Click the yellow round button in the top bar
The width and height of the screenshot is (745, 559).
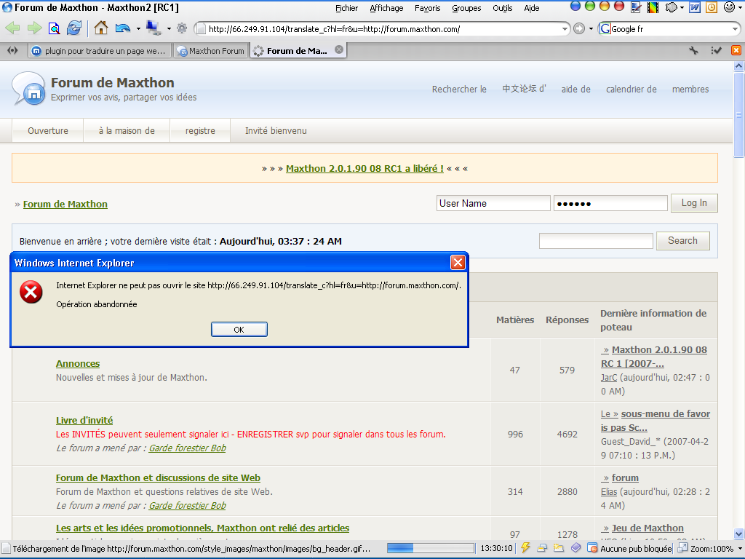[x=605, y=7]
